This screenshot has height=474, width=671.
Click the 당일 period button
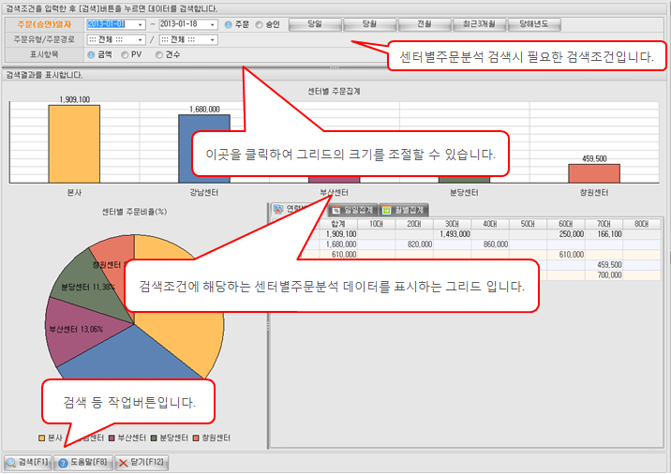click(x=315, y=24)
